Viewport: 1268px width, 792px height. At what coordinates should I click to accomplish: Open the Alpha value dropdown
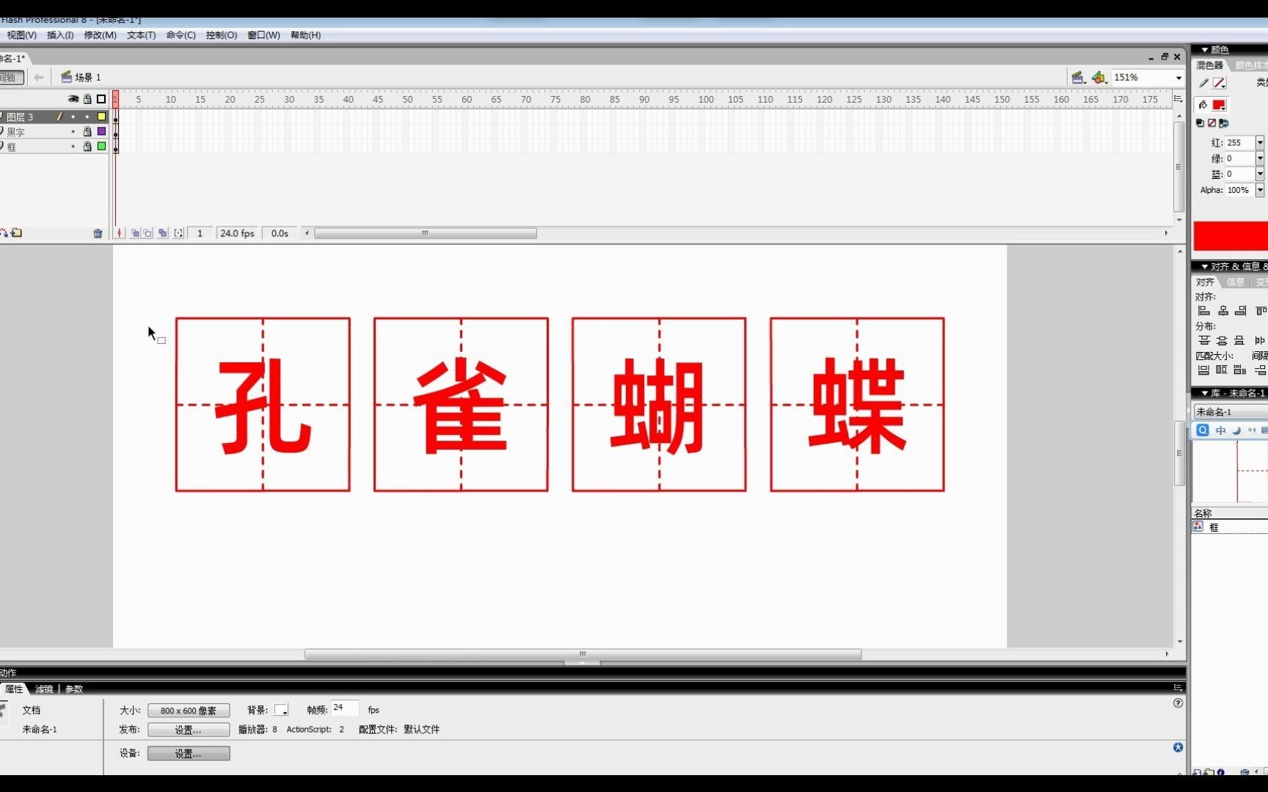[1260, 190]
